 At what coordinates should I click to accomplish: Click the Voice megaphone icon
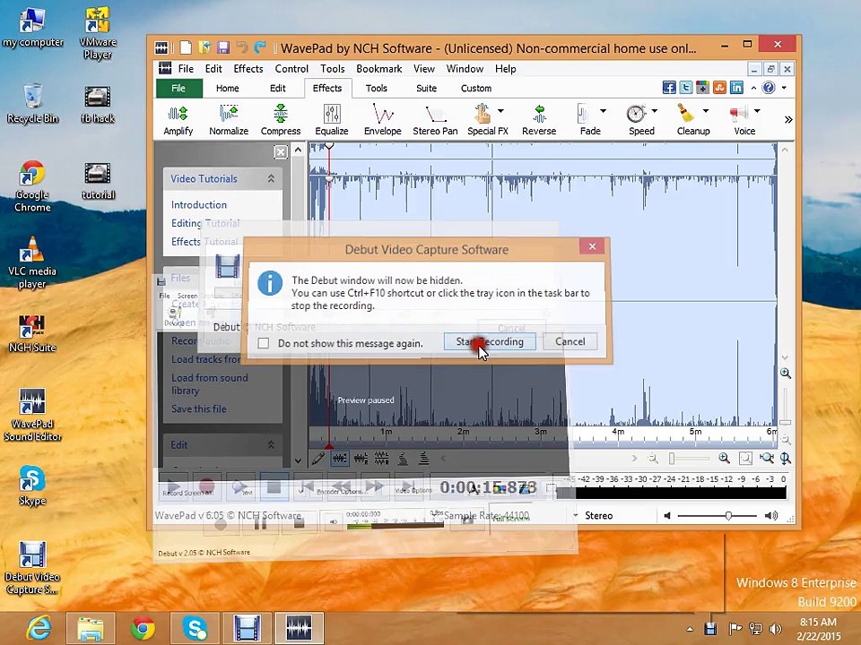(738, 114)
